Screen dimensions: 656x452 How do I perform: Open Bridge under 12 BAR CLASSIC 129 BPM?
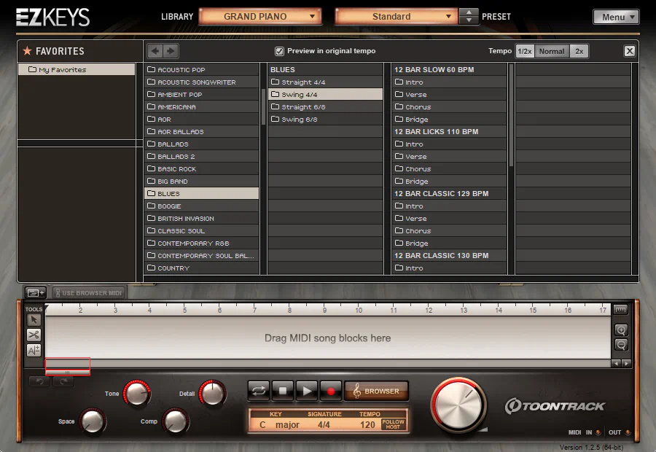tap(449, 243)
